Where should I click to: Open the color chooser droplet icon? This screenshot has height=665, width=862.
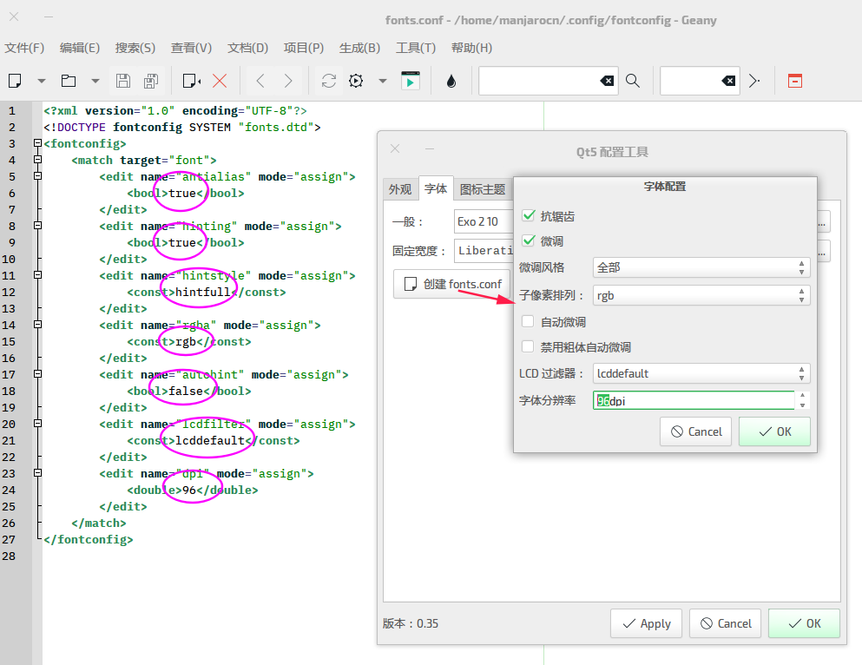click(451, 81)
